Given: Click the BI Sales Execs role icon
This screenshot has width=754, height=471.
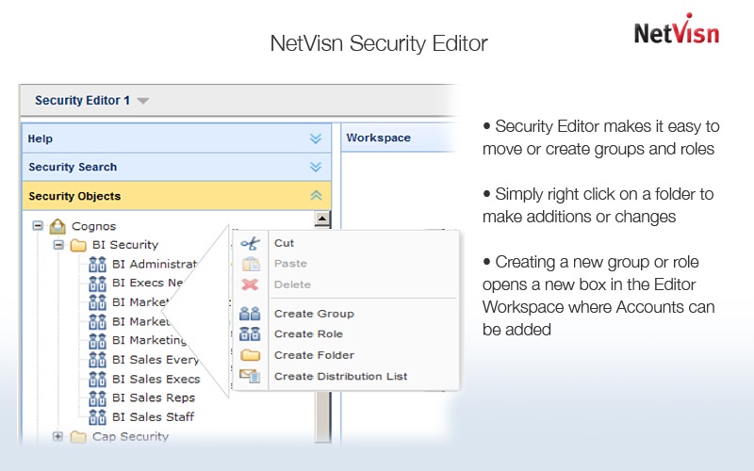Looking at the screenshot, I should [97, 379].
